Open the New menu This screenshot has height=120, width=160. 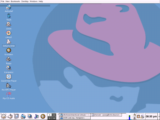point(7,1)
